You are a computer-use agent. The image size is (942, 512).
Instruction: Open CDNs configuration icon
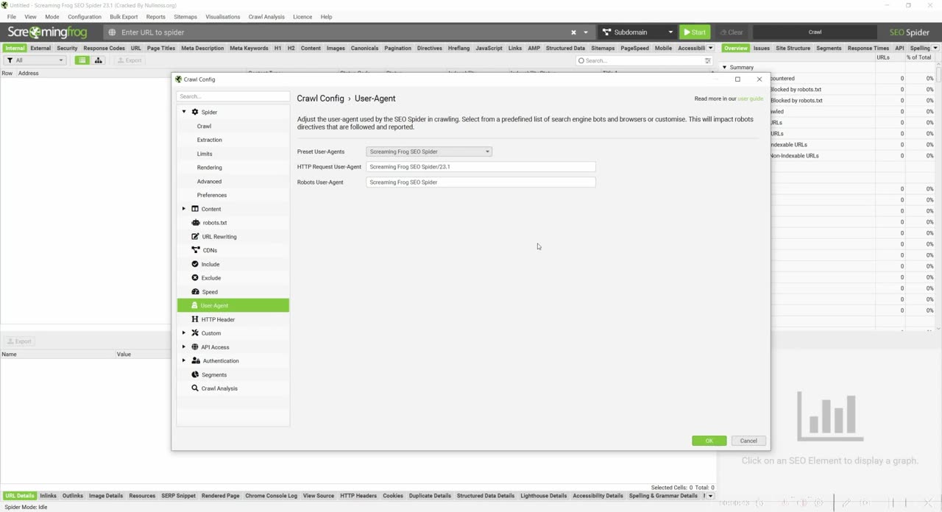[195, 250]
